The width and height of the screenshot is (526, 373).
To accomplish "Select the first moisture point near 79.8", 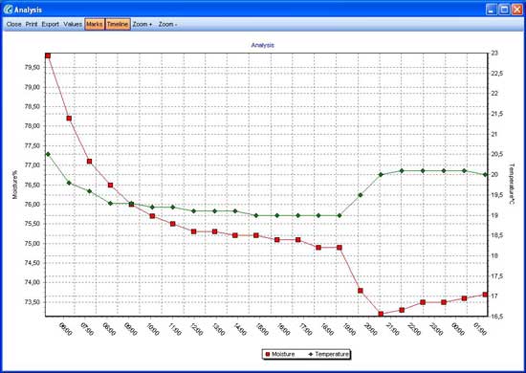I will [x=48, y=55].
